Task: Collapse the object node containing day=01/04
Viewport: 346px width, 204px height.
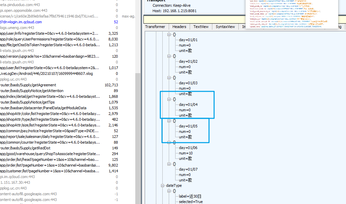Action: coord(169,99)
